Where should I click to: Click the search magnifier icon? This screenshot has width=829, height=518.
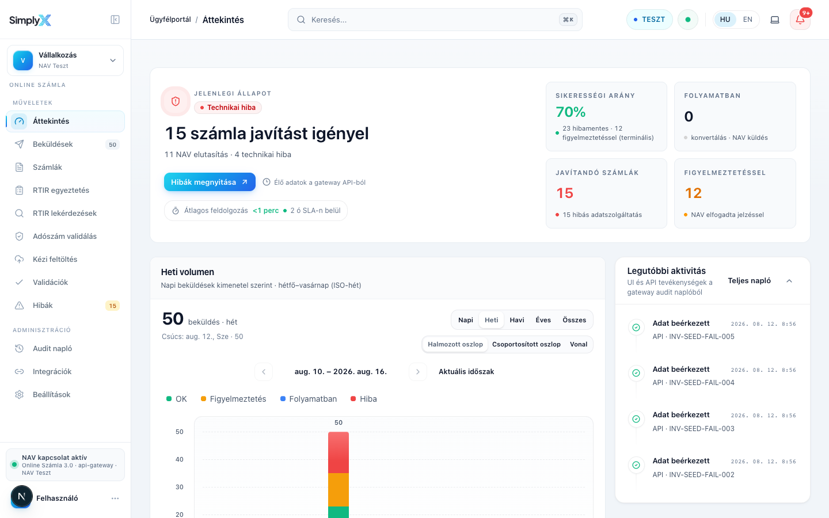(x=301, y=20)
